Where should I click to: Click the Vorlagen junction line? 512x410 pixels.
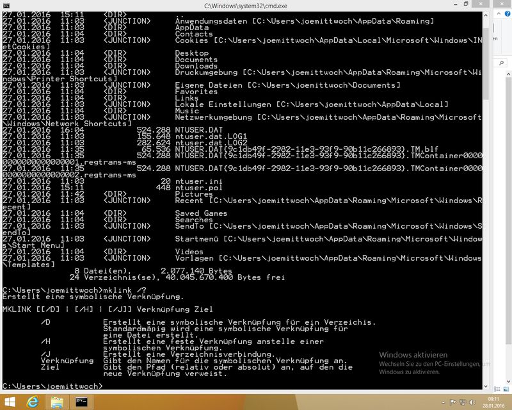point(243,261)
